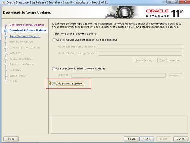Select Download Software Updates in the step list

[28, 30]
